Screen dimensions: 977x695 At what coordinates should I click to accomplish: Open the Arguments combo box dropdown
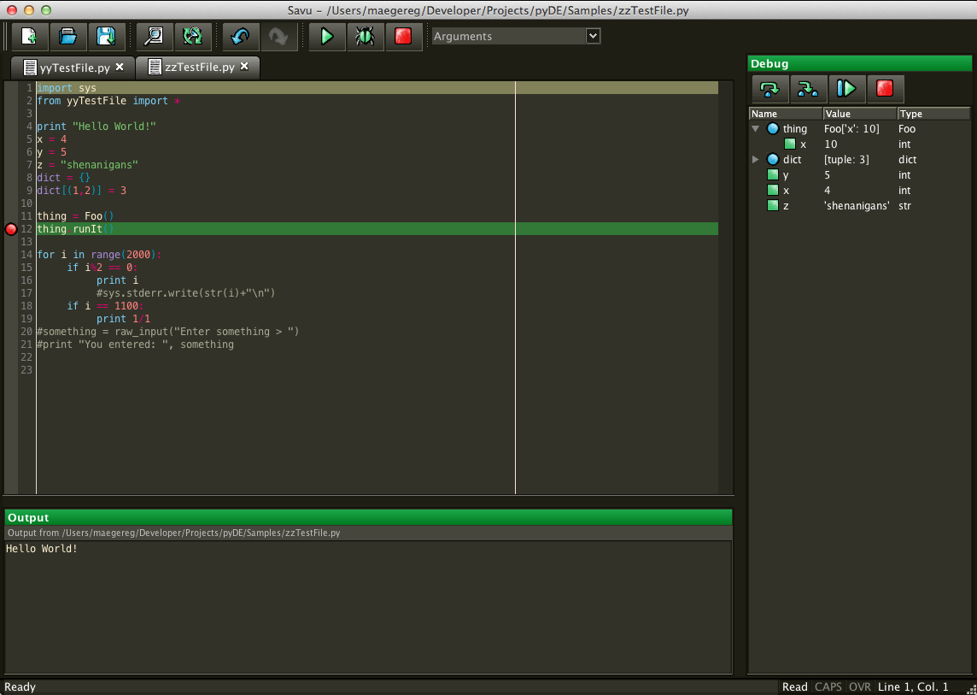coord(593,36)
